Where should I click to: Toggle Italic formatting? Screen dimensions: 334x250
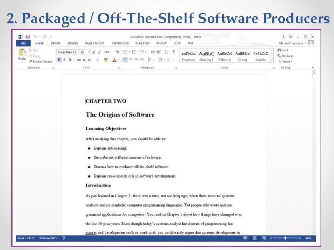click(64, 60)
